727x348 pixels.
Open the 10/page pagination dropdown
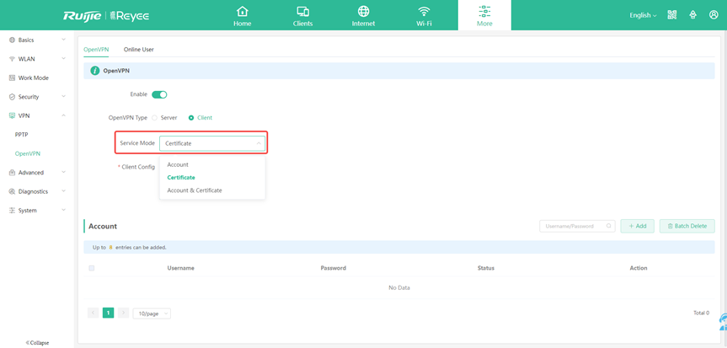(152, 313)
